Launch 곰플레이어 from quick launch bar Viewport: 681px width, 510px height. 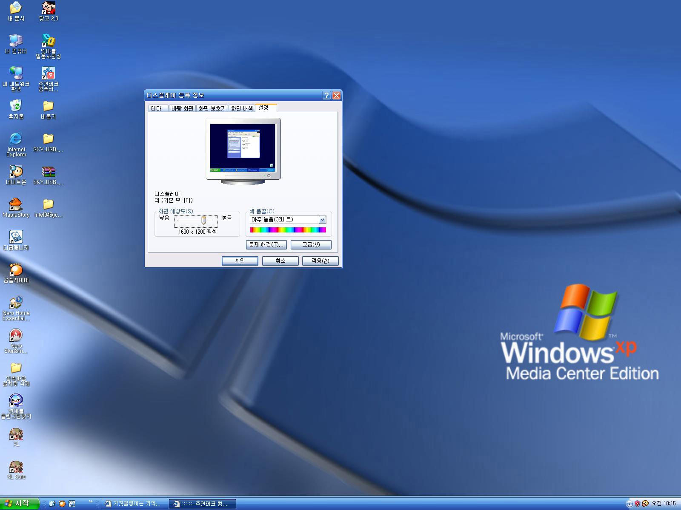tap(62, 504)
